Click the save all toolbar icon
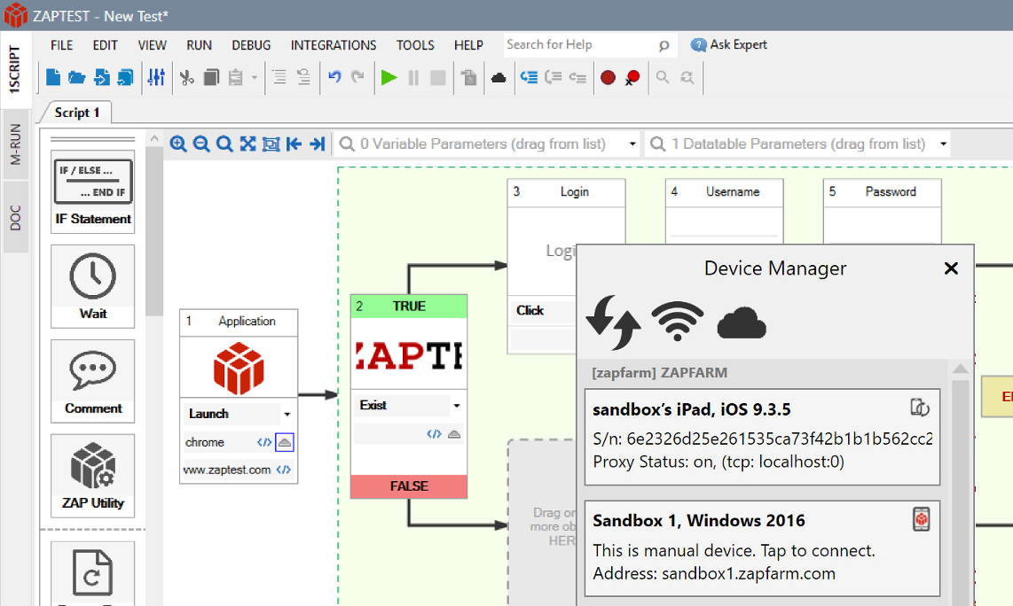The width and height of the screenshot is (1013, 606). [125, 77]
